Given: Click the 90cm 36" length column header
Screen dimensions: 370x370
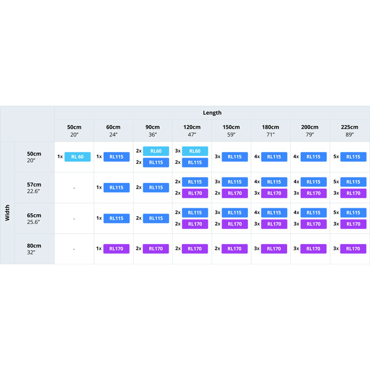Looking at the screenshot, I should 152,131.
